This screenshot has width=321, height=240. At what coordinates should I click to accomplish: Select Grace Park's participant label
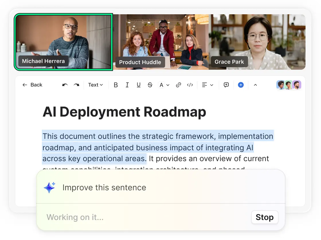(229, 62)
